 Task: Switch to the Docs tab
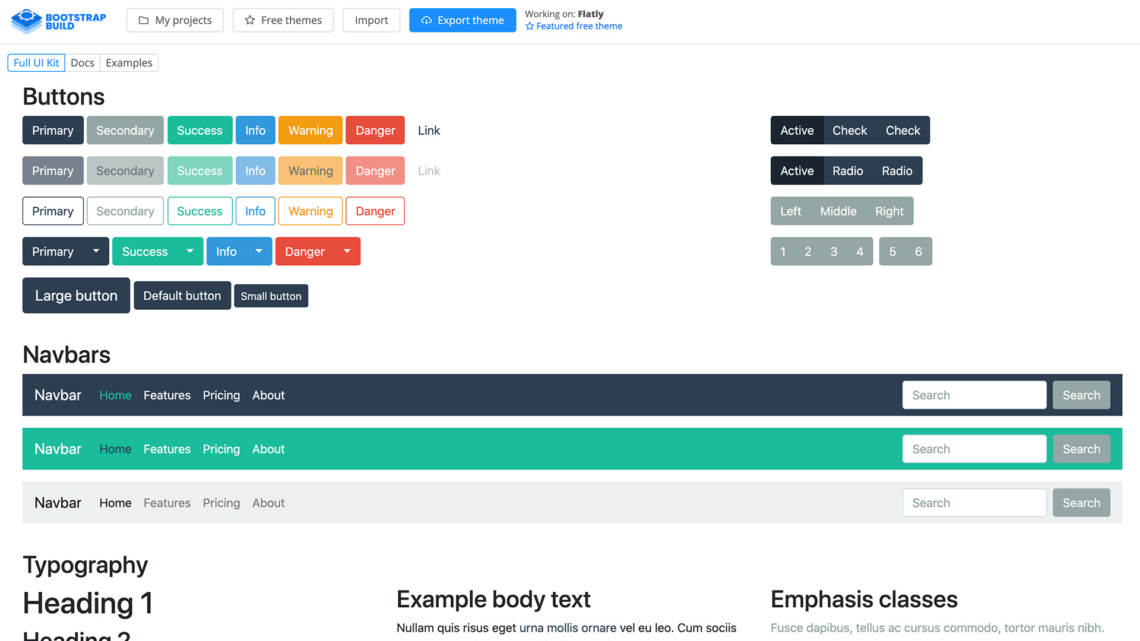coord(83,62)
